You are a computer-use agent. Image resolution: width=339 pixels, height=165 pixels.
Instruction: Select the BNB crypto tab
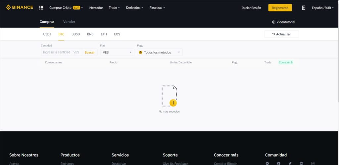point(90,34)
